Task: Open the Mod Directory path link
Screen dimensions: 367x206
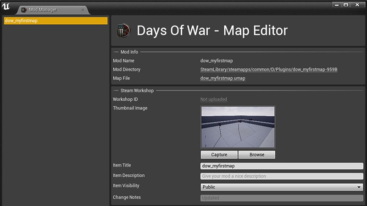Action: pyautogui.click(x=269, y=70)
